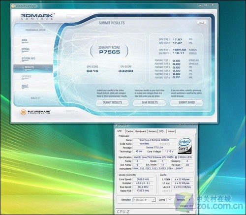Screen dimensions: 246x215
Task: Click the SUBMIT RESULTS button
Action: 112,103
